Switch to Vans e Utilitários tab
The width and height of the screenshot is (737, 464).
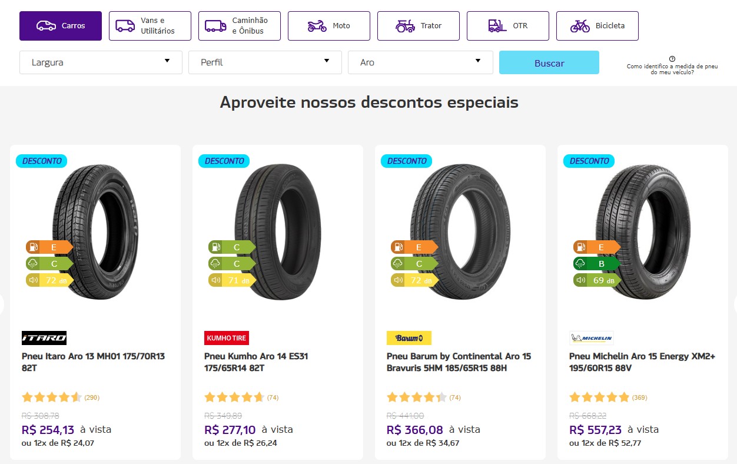150,26
